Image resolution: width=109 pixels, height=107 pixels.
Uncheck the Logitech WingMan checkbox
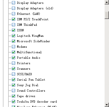[14, 36]
